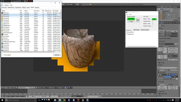Enable the Motion Blur panel checkbox
This screenshot has width=181, height=102.
(160, 93)
